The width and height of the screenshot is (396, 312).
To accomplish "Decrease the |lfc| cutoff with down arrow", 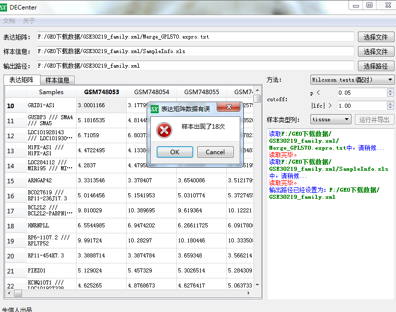I will (x=390, y=108).
